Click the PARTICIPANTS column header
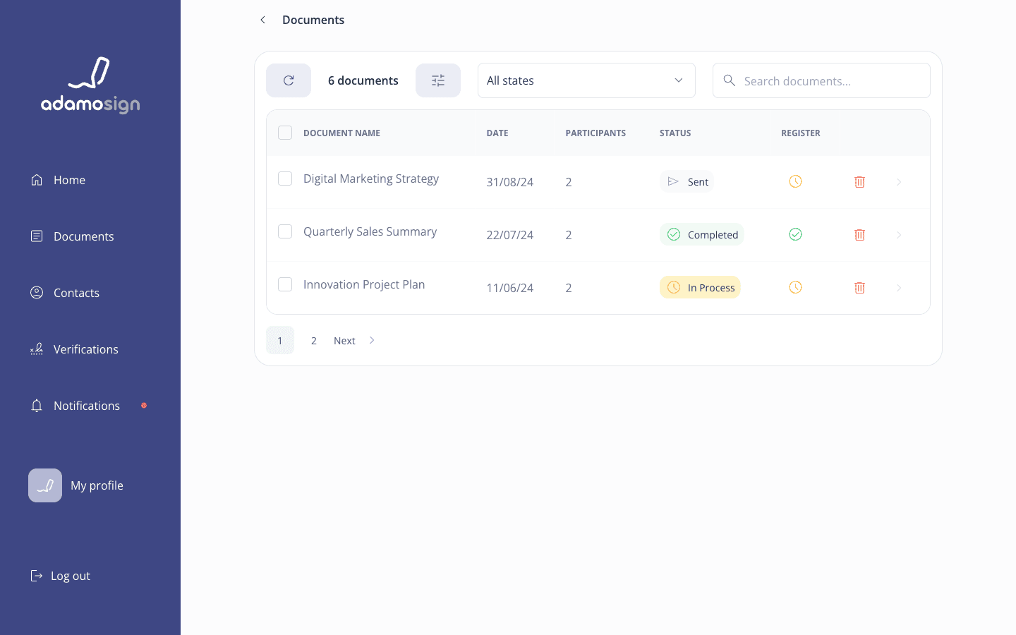Image resolution: width=1016 pixels, height=635 pixels. (595, 133)
